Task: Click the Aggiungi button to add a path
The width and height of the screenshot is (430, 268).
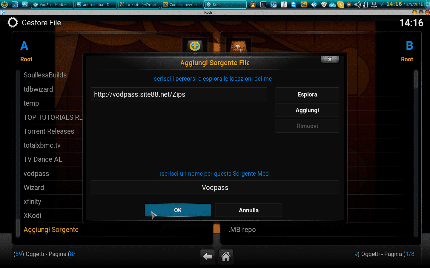Action: (x=307, y=110)
